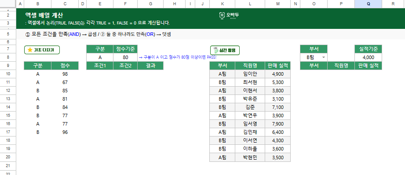This screenshot has width=405, height=175.
Task: Select employee name 임서영
Action: point(250,124)
